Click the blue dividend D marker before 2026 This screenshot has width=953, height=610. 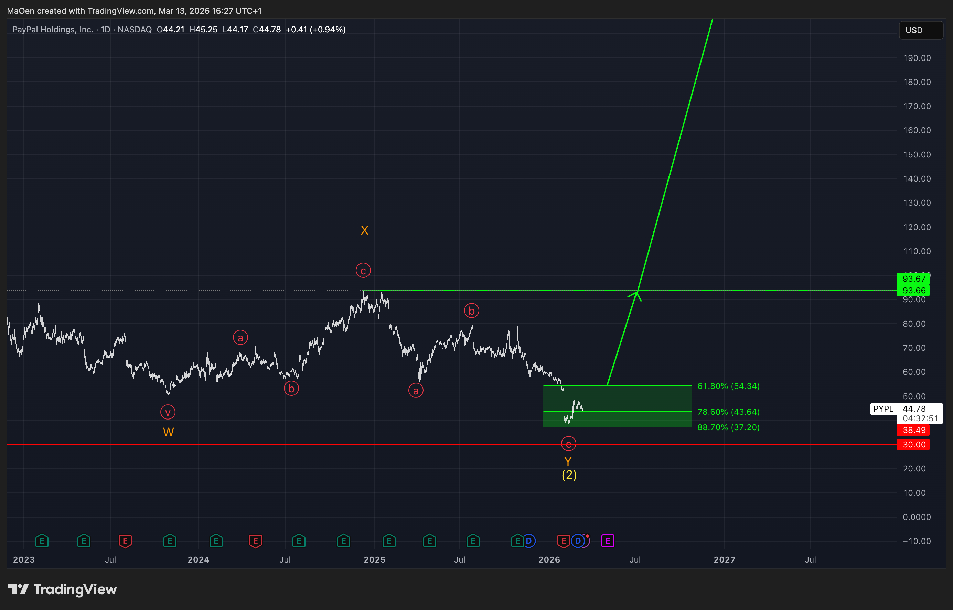click(x=529, y=541)
